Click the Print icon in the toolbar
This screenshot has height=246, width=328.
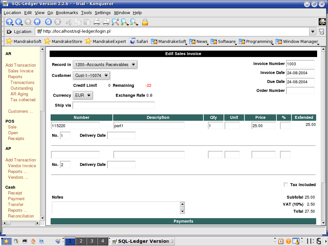pos(96,22)
